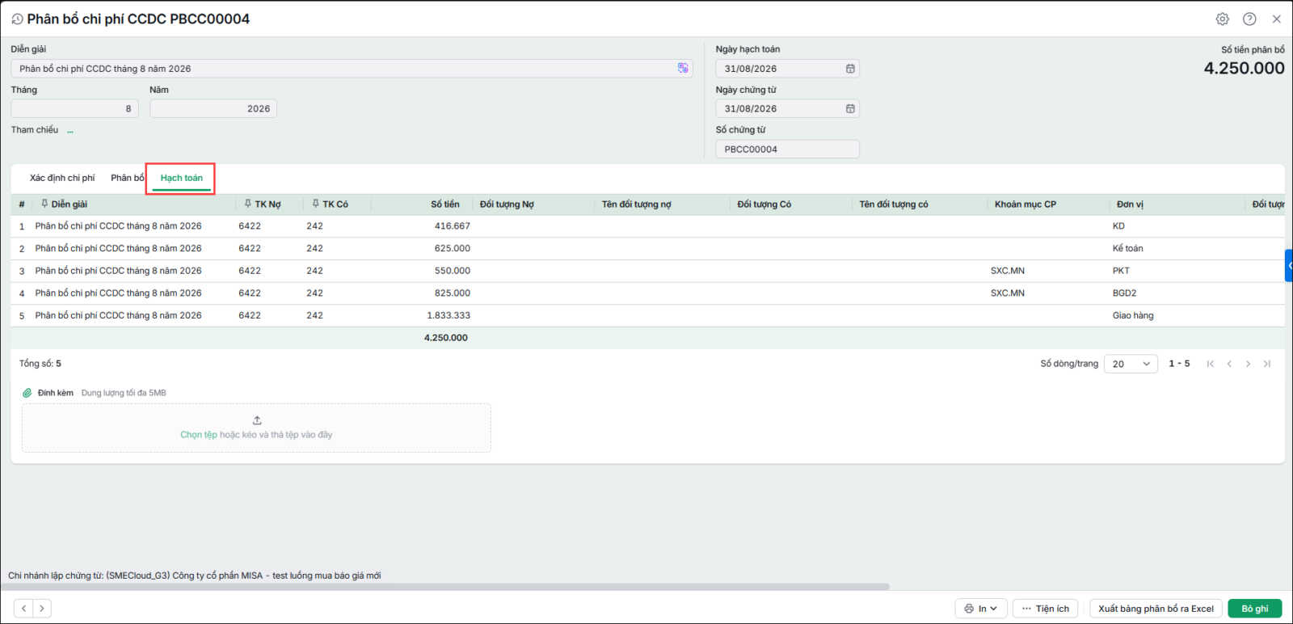Open the Ngày chứng từ calendar picker

[x=850, y=108]
